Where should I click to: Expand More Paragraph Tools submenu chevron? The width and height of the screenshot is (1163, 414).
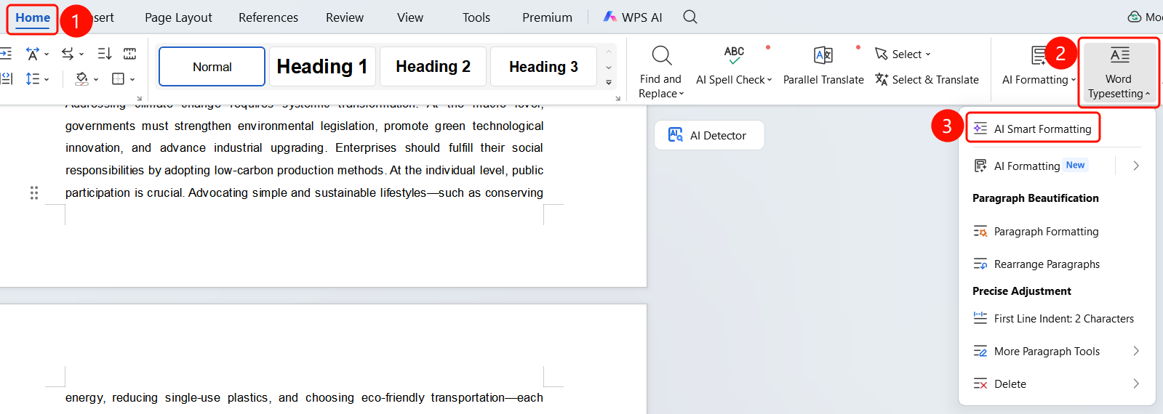[1136, 351]
